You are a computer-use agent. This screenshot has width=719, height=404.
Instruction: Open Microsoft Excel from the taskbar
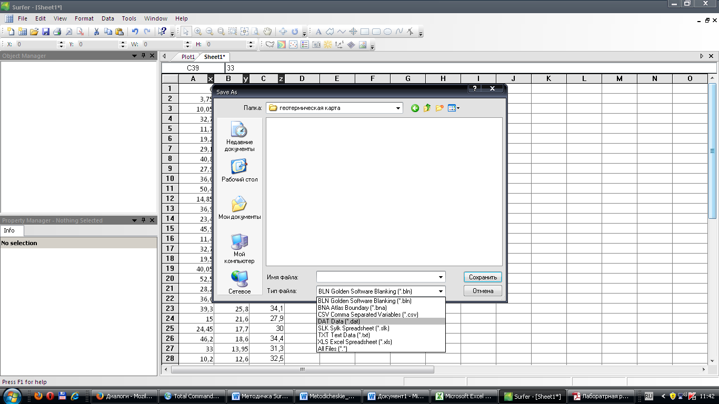pyautogui.click(x=465, y=396)
